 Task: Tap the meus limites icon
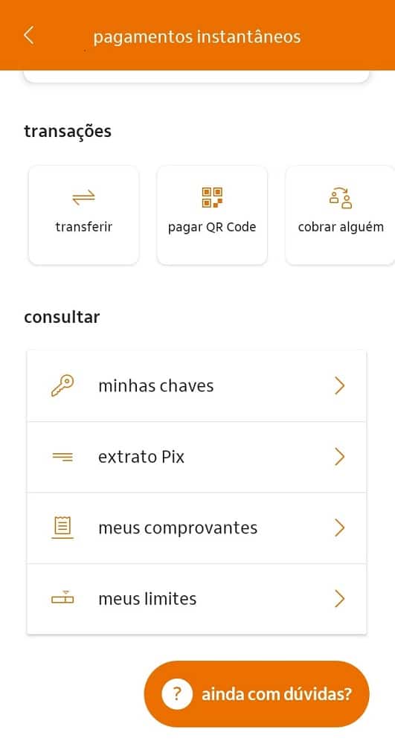click(x=62, y=599)
